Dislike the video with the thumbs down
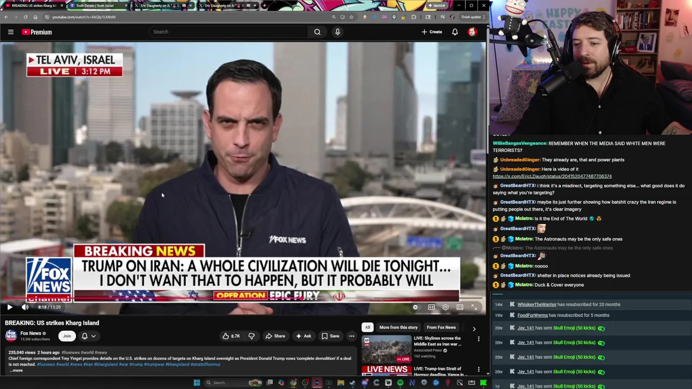 point(251,336)
